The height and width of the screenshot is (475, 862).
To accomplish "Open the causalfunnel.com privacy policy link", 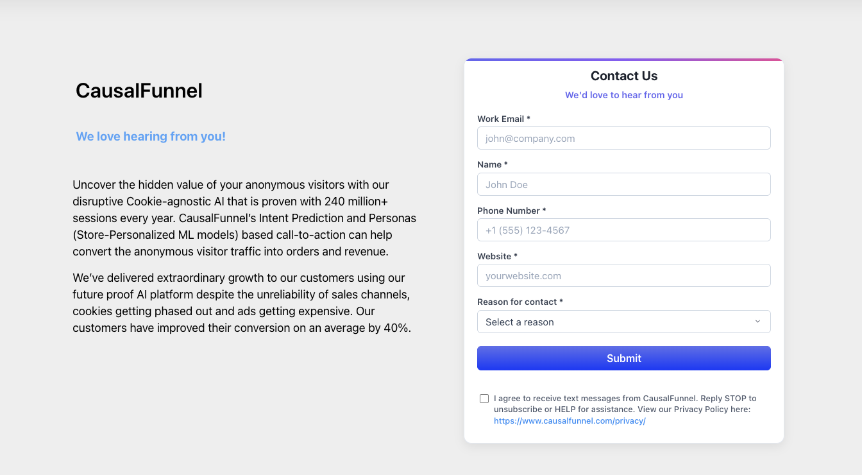I will click(570, 421).
